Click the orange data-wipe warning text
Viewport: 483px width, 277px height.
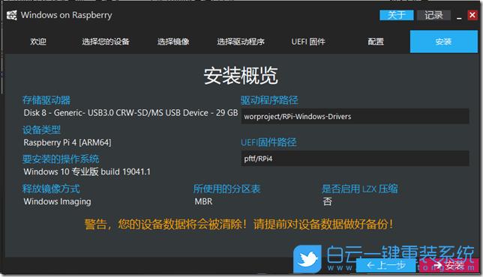239,224
